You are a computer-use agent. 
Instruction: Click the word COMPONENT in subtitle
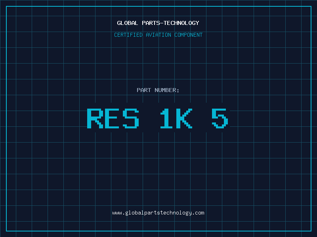click(x=189, y=35)
